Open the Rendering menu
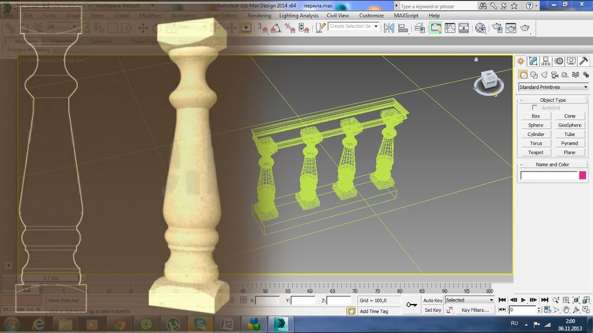Viewport: 593px width, 333px height. (259, 15)
